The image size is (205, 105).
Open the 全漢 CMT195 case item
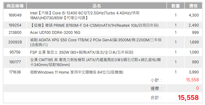[95, 62]
